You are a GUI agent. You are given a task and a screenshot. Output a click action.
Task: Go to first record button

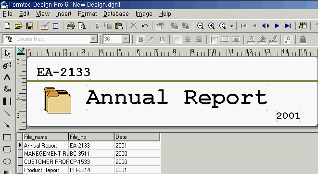[243, 26]
